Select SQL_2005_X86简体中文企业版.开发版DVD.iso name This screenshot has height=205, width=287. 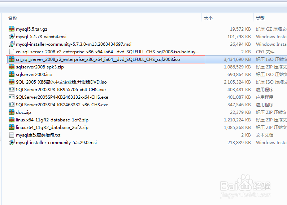(61, 82)
